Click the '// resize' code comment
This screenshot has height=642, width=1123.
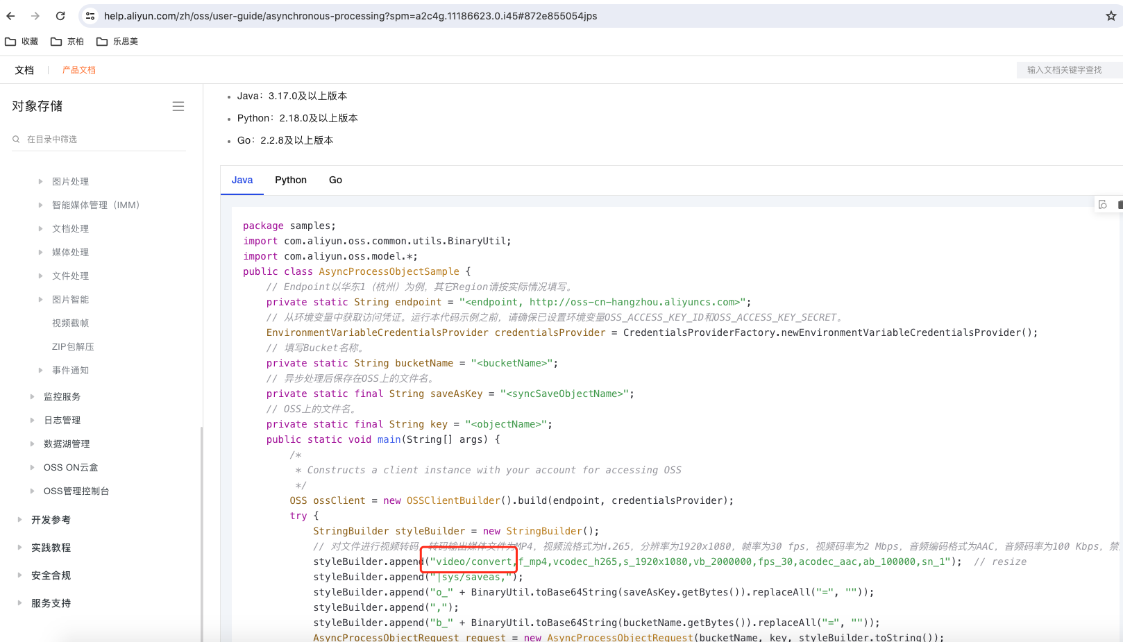(1000, 561)
